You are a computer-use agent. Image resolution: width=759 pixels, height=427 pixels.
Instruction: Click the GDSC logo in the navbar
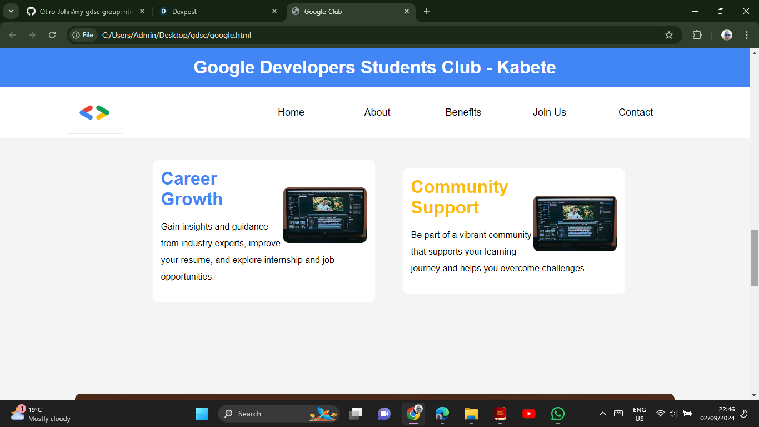coord(94,112)
